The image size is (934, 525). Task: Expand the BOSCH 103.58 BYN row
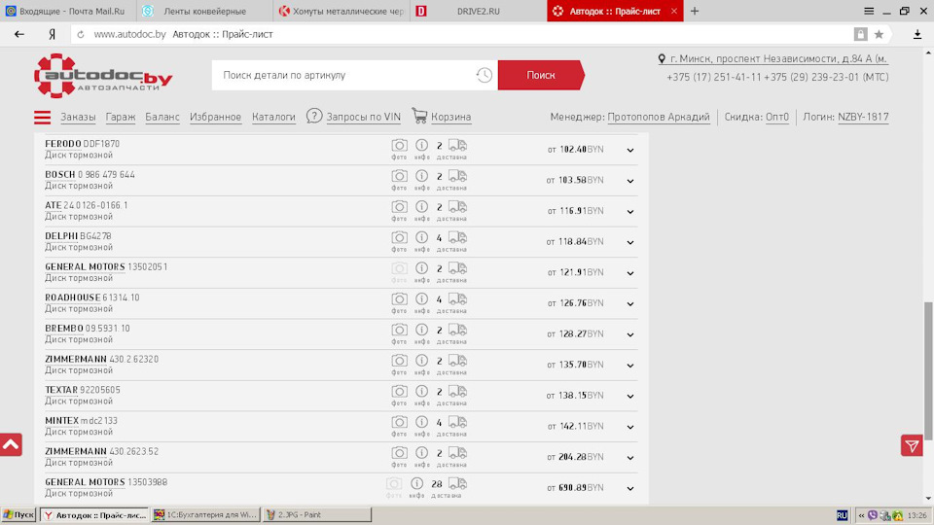[x=630, y=181]
